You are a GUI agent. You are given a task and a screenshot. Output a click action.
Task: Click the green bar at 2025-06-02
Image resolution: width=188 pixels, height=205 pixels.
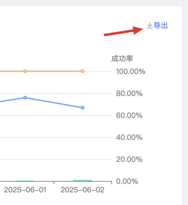[x=82, y=181]
